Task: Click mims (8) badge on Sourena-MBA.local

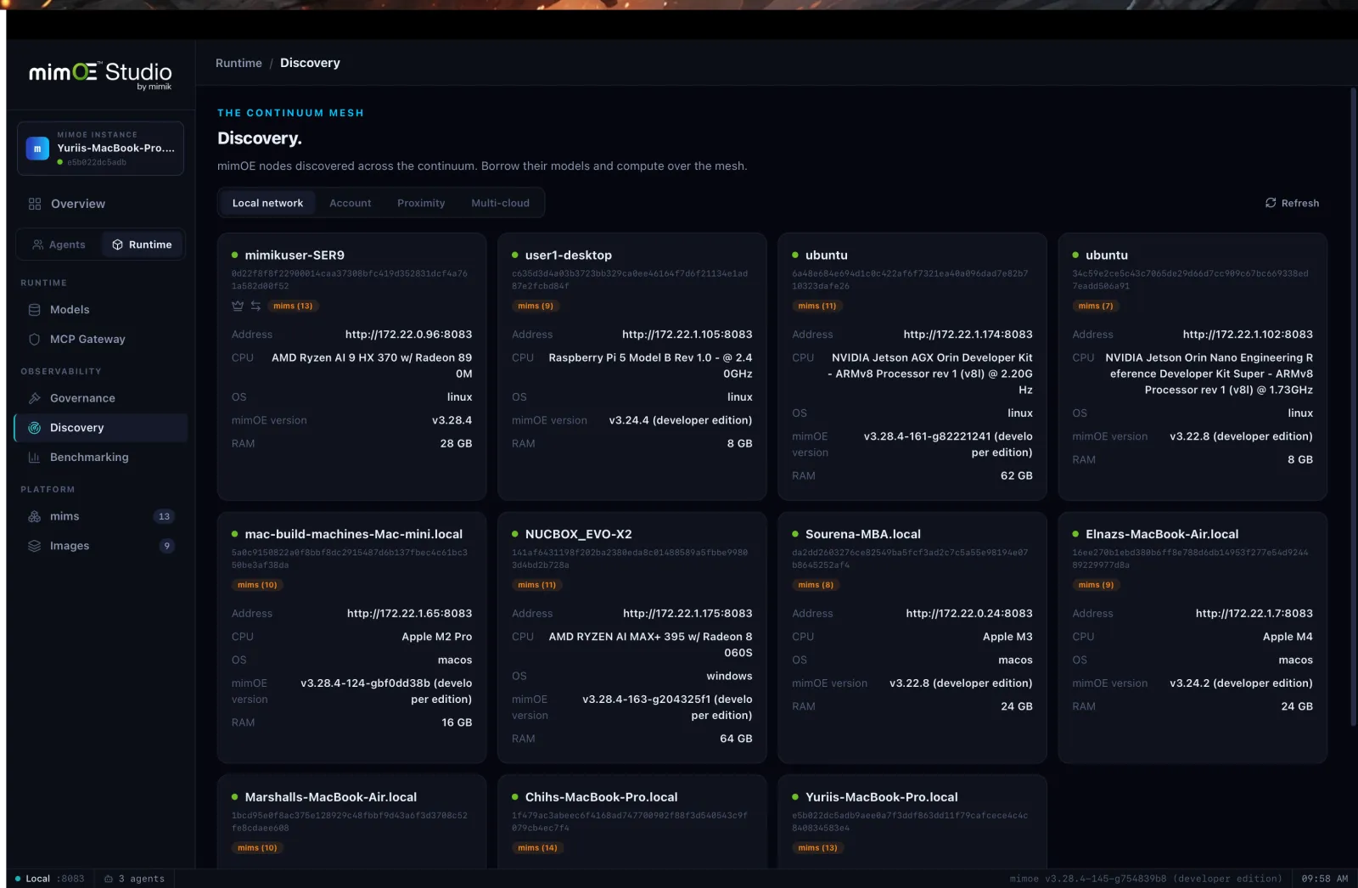Action: 816,585
